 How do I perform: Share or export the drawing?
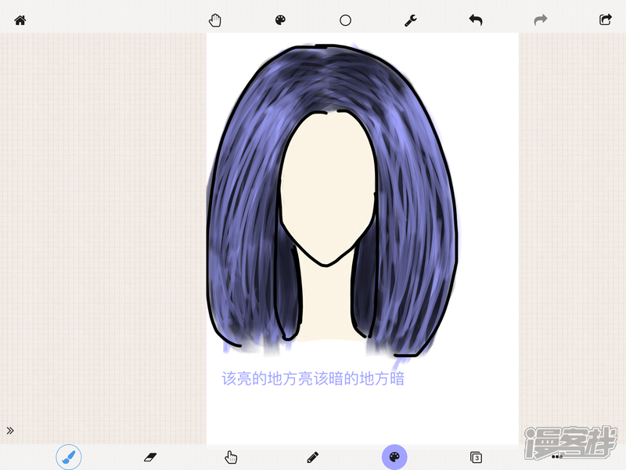605,20
